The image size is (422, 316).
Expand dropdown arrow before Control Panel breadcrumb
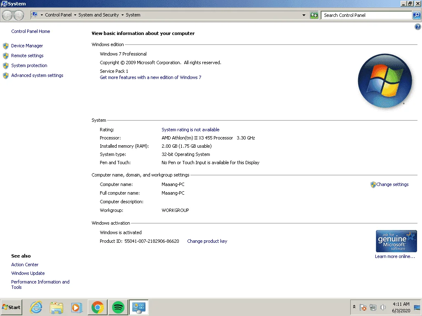tap(42, 15)
